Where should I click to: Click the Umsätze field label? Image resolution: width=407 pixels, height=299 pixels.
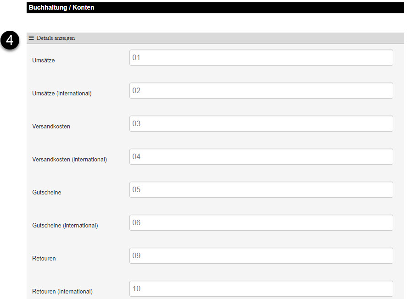coord(44,61)
